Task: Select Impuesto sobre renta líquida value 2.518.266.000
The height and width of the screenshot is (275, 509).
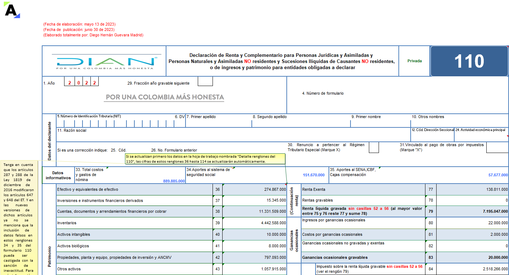Action: point(472,269)
